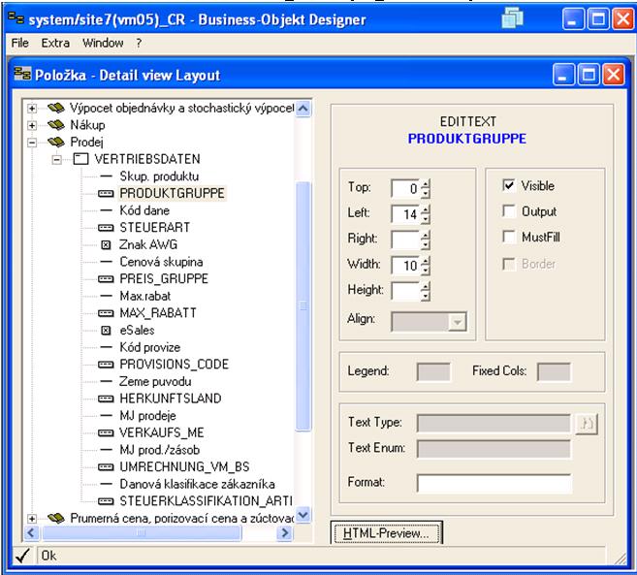The height and width of the screenshot is (575, 637).
Task: Open the File menu
Action: (20, 43)
